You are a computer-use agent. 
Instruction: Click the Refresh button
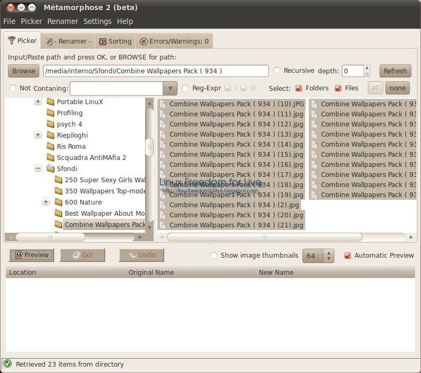[395, 71]
